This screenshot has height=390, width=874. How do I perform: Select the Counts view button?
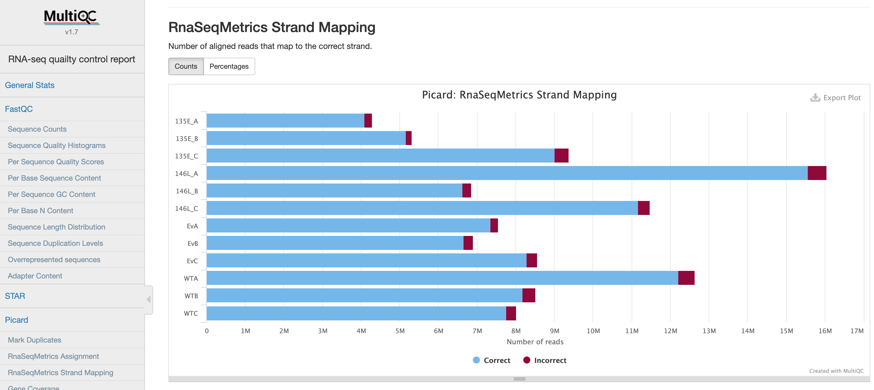[x=186, y=66]
